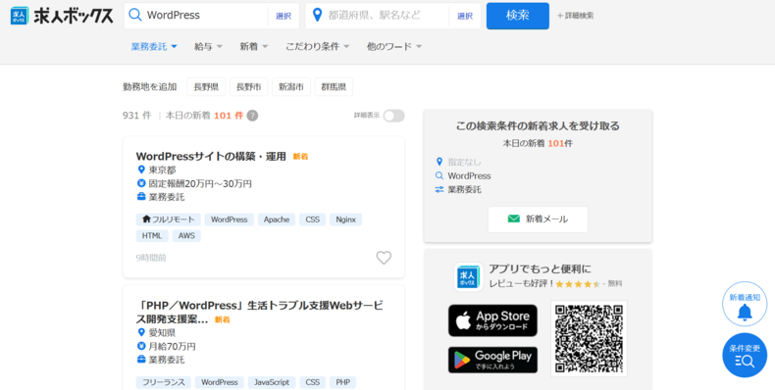Viewport: 775px width, 390px height.
Task: Click the Apache tag
Action: [277, 219]
